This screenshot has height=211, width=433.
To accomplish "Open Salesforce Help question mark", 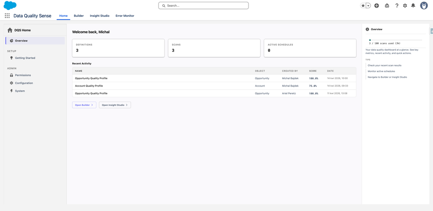I will point(397,6).
